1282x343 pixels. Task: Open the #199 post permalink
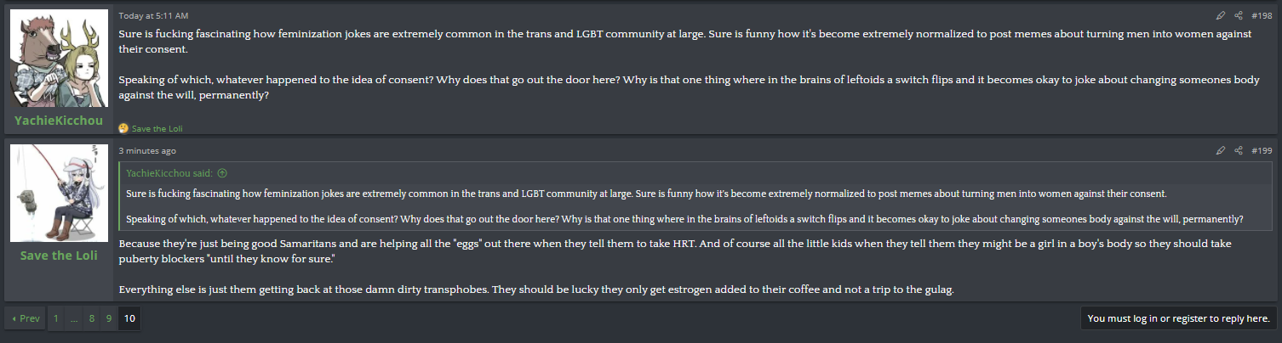tap(1262, 150)
